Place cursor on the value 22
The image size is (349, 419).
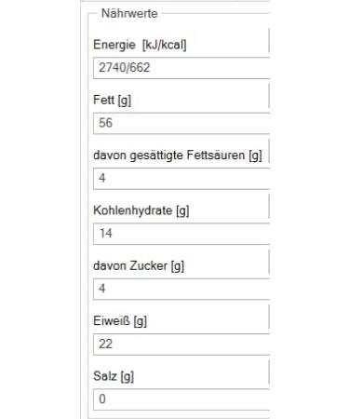[x=105, y=344]
